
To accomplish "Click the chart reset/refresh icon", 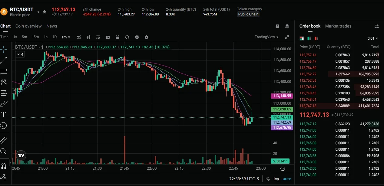I will 127,37.
